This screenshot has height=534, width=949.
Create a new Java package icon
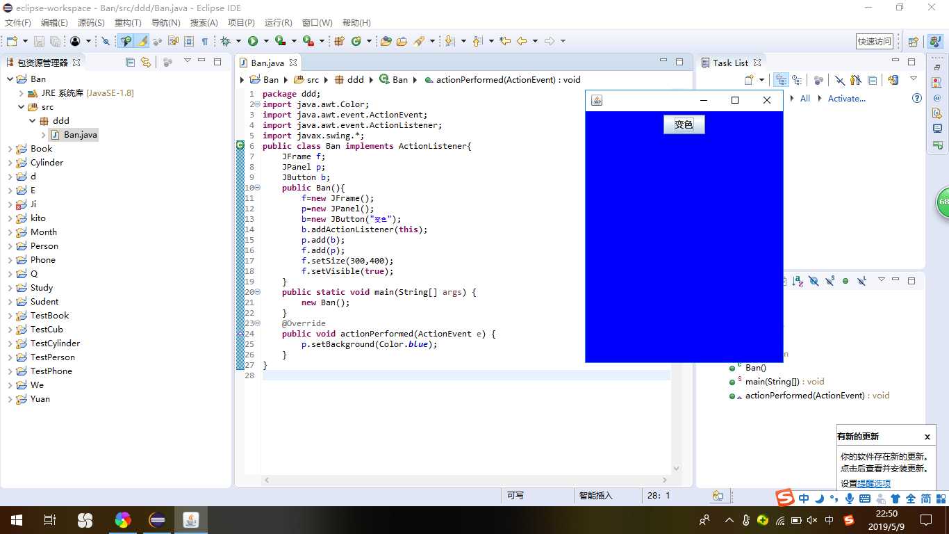pyautogui.click(x=340, y=42)
